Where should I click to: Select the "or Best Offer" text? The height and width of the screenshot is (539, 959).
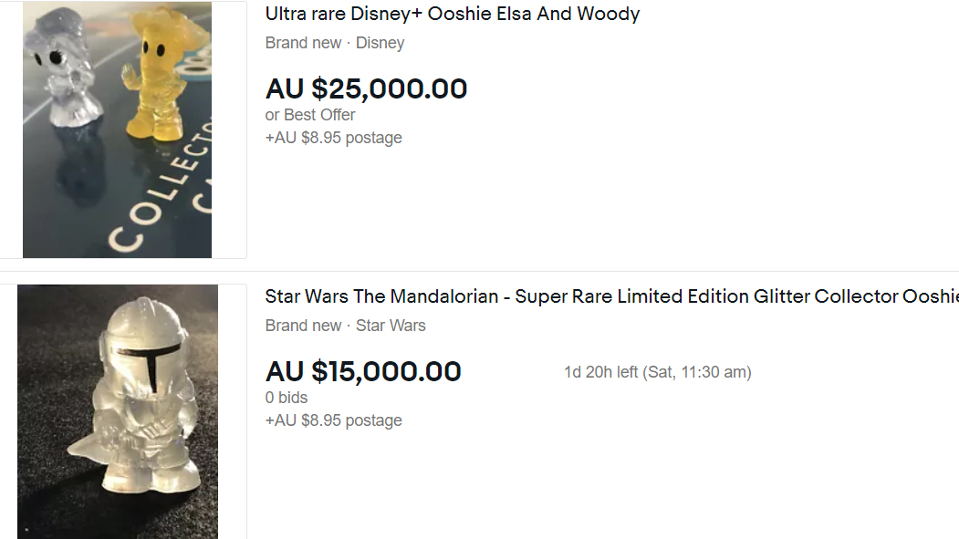click(x=310, y=115)
